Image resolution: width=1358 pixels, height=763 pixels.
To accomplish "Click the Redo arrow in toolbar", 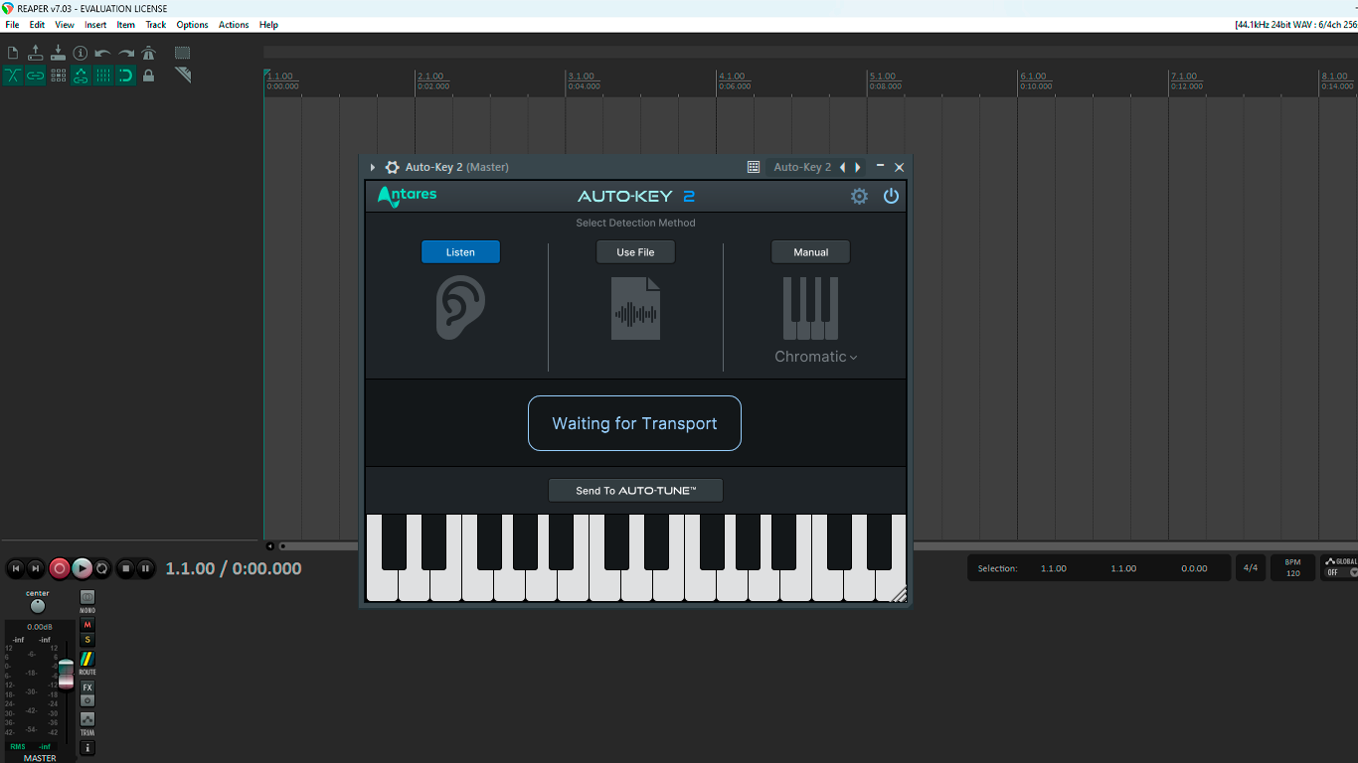I will click(126, 53).
